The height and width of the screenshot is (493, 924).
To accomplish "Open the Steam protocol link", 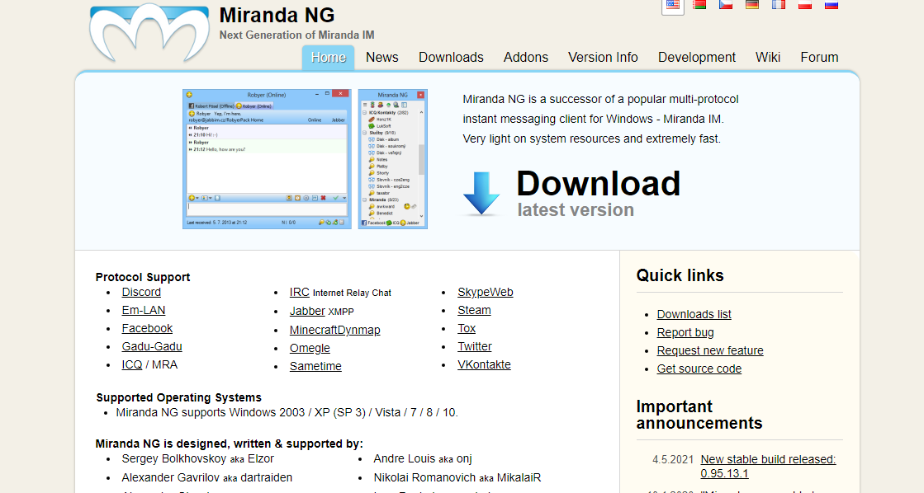I will click(x=474, y=311).
